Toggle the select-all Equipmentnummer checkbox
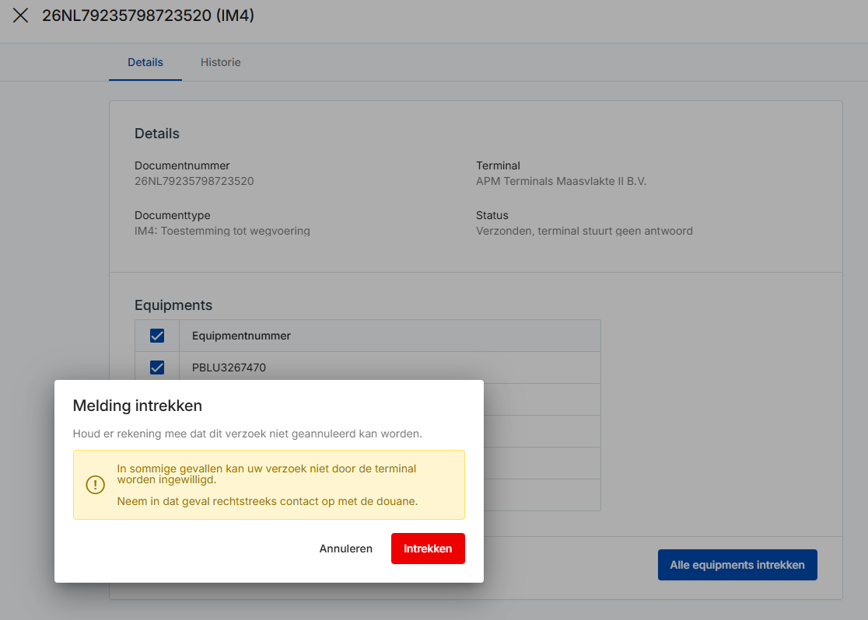Viewport: 868px width, 620px height. pyautogui.click(x=157, y=336)
